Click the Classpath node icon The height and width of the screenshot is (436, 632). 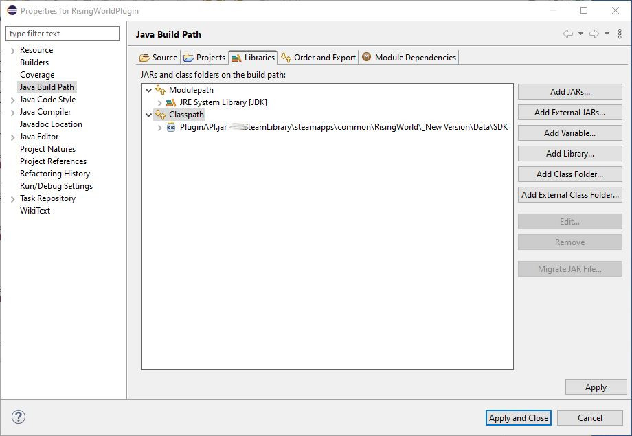[x=161, y=115]
